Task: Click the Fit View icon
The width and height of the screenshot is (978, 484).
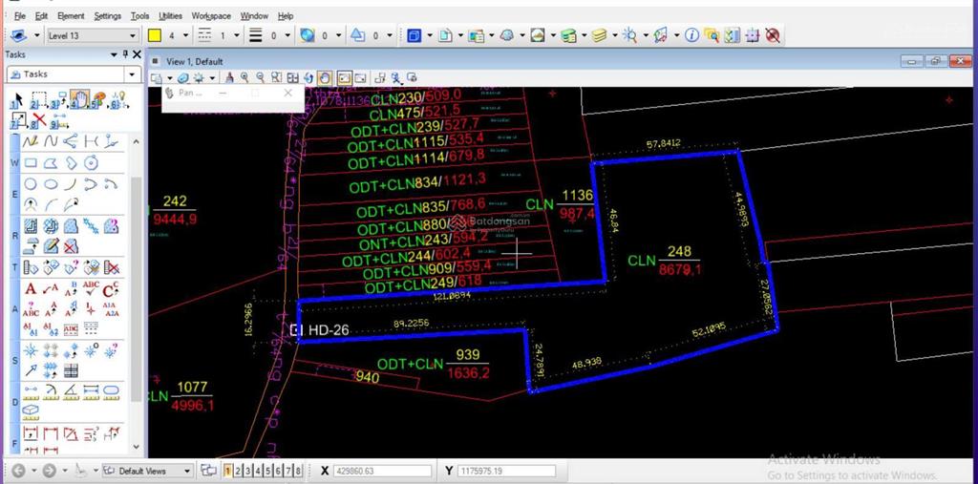Action: [292, 77]
